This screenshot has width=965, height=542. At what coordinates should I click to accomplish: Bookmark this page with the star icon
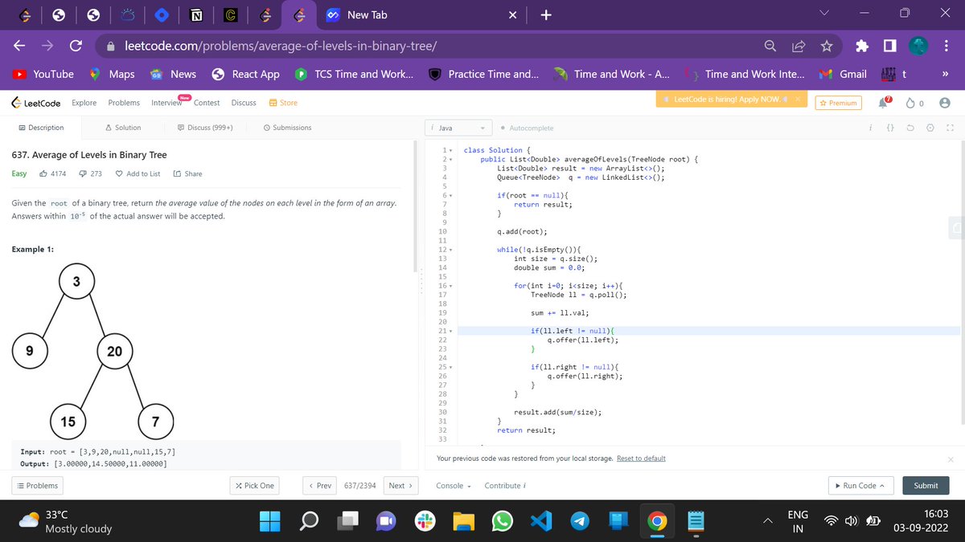[x=826, y=46]
